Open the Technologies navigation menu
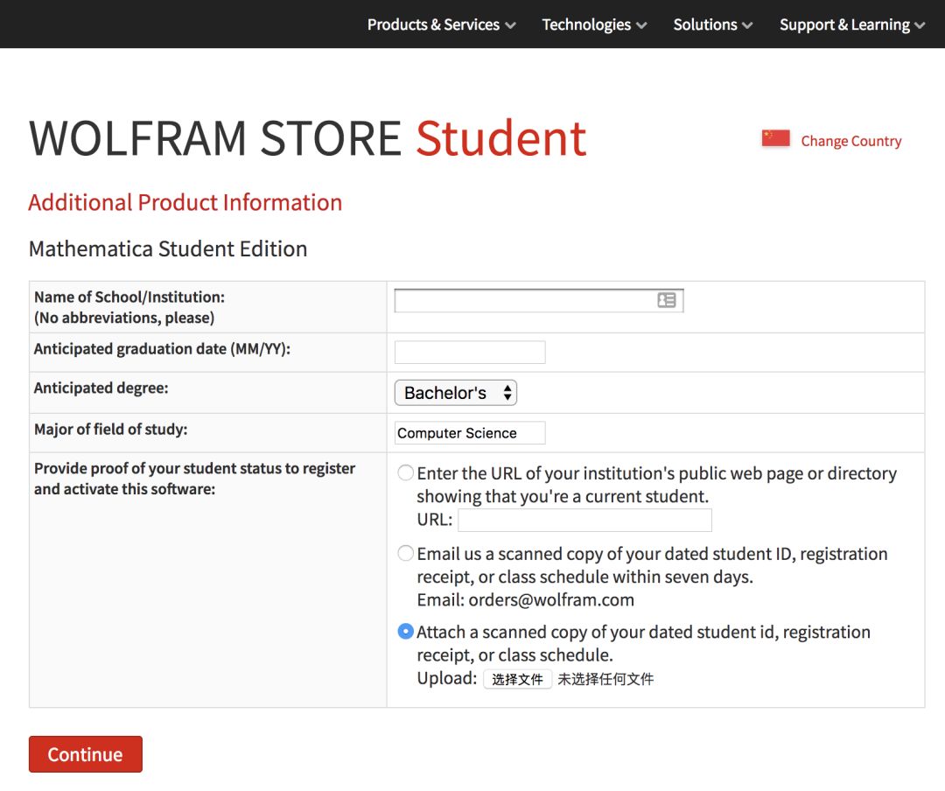 pyautogui.click(x=594, y=24)
